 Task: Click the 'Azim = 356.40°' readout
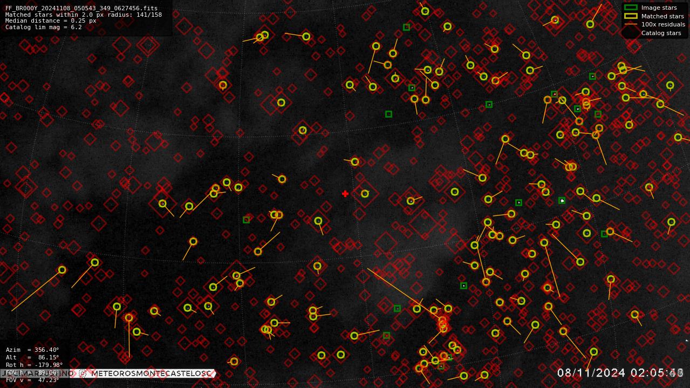click(x=32, y=350)
